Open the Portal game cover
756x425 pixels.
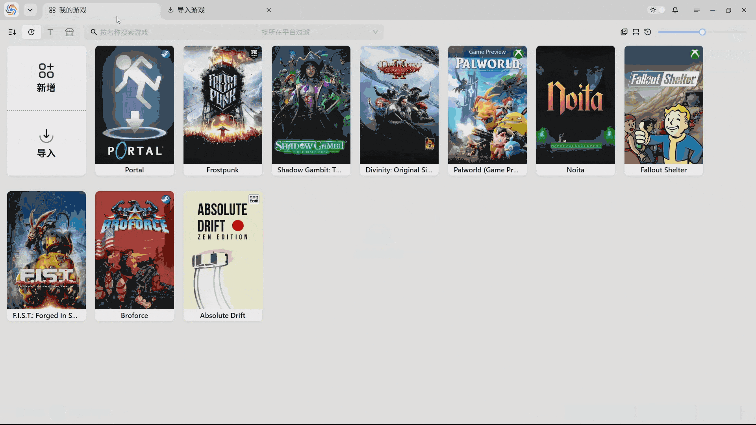pos(135,105)
